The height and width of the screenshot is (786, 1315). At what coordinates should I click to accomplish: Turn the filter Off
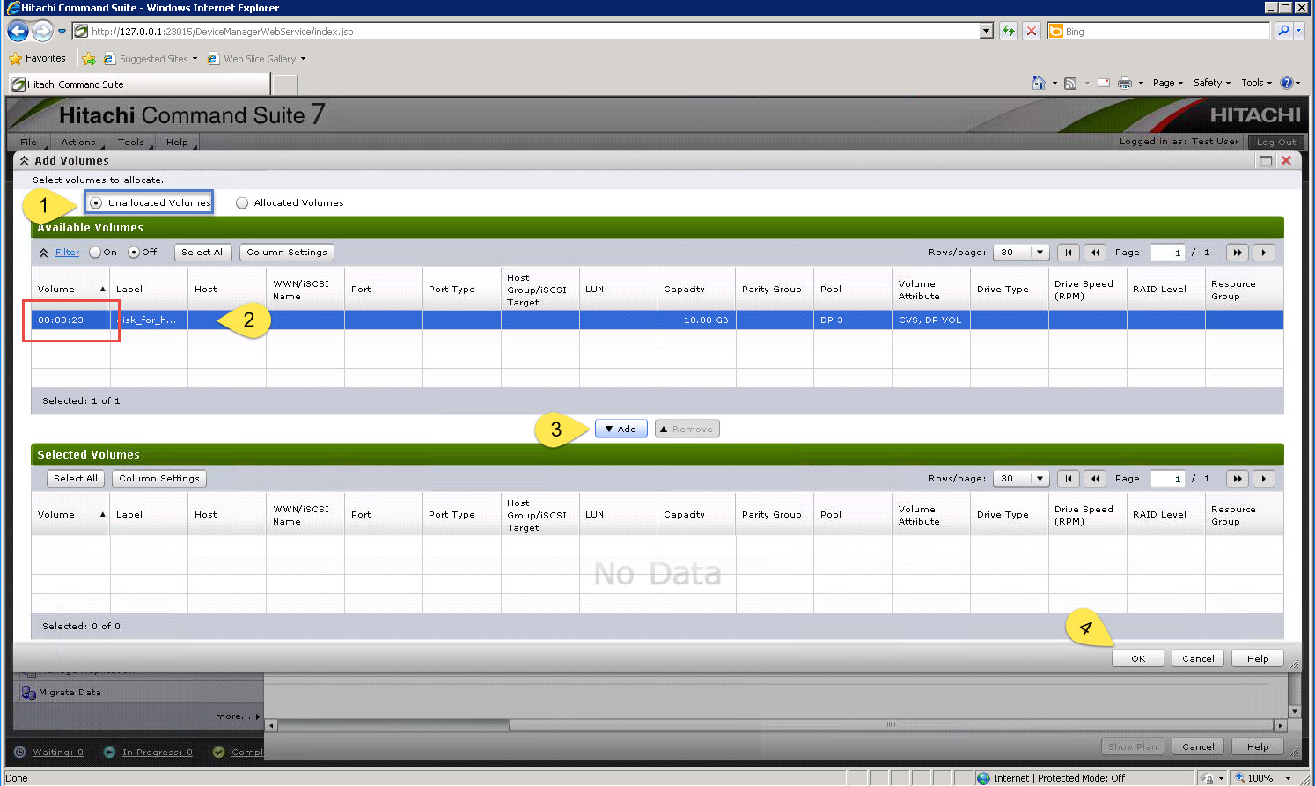pos(134,252)
